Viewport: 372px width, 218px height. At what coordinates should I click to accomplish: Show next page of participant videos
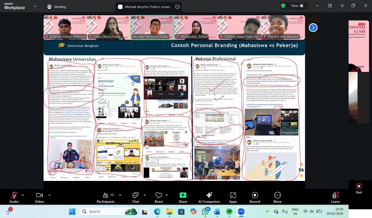click(313, 28)
